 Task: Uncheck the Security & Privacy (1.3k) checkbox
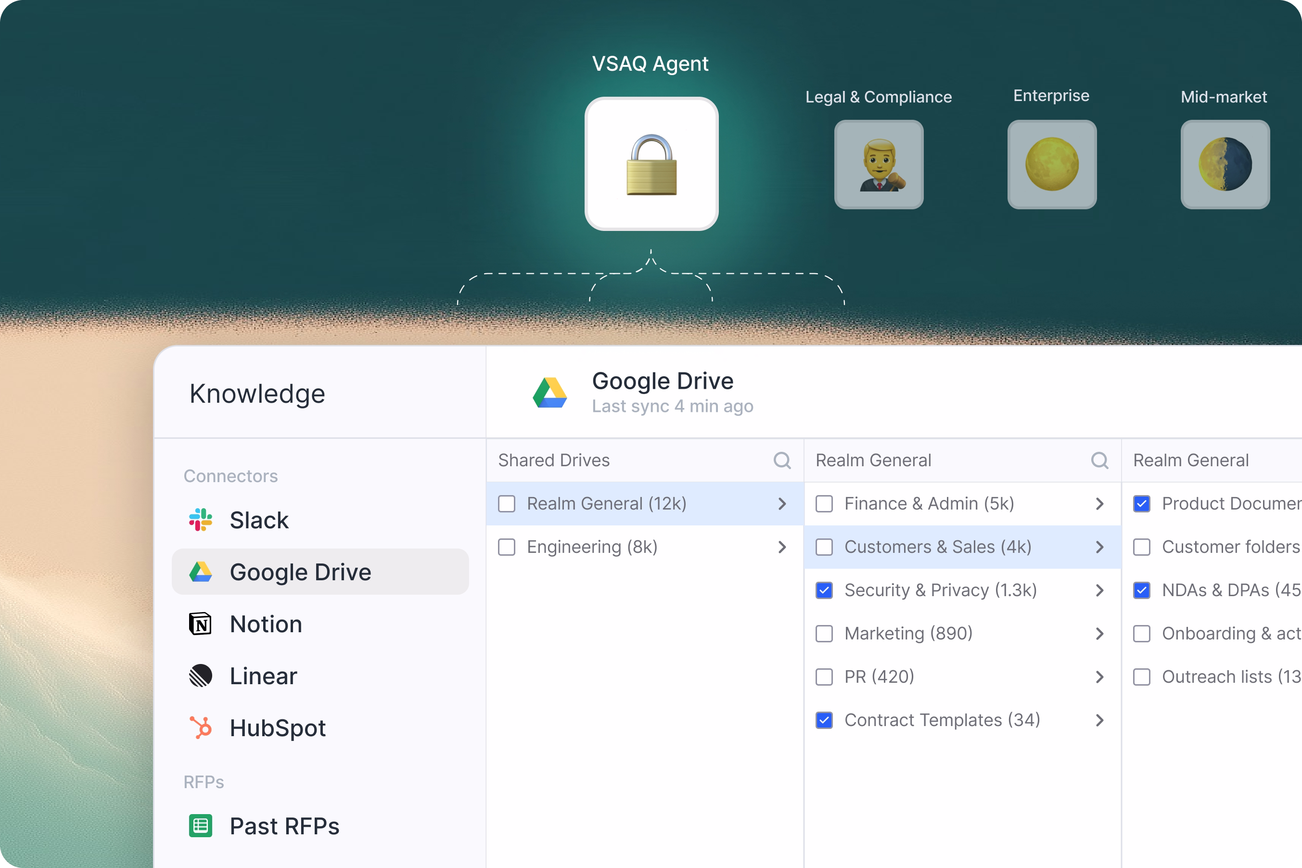click(824, 590)
